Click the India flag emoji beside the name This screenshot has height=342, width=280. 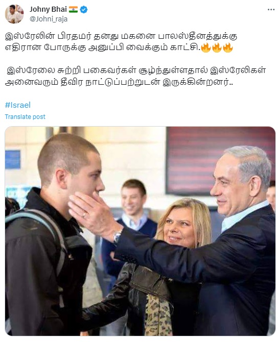pos(74,9)
